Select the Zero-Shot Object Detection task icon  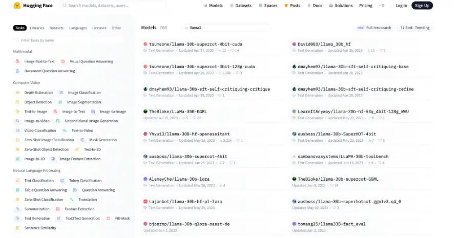(17, 149)
